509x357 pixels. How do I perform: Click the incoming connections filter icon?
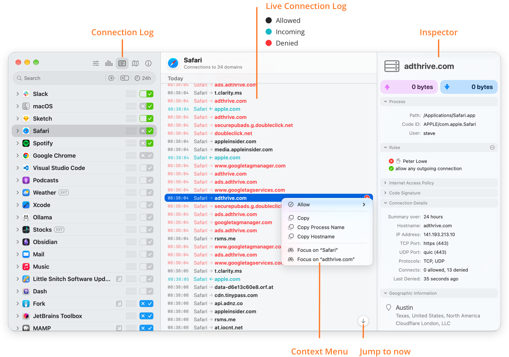point(112,78)
